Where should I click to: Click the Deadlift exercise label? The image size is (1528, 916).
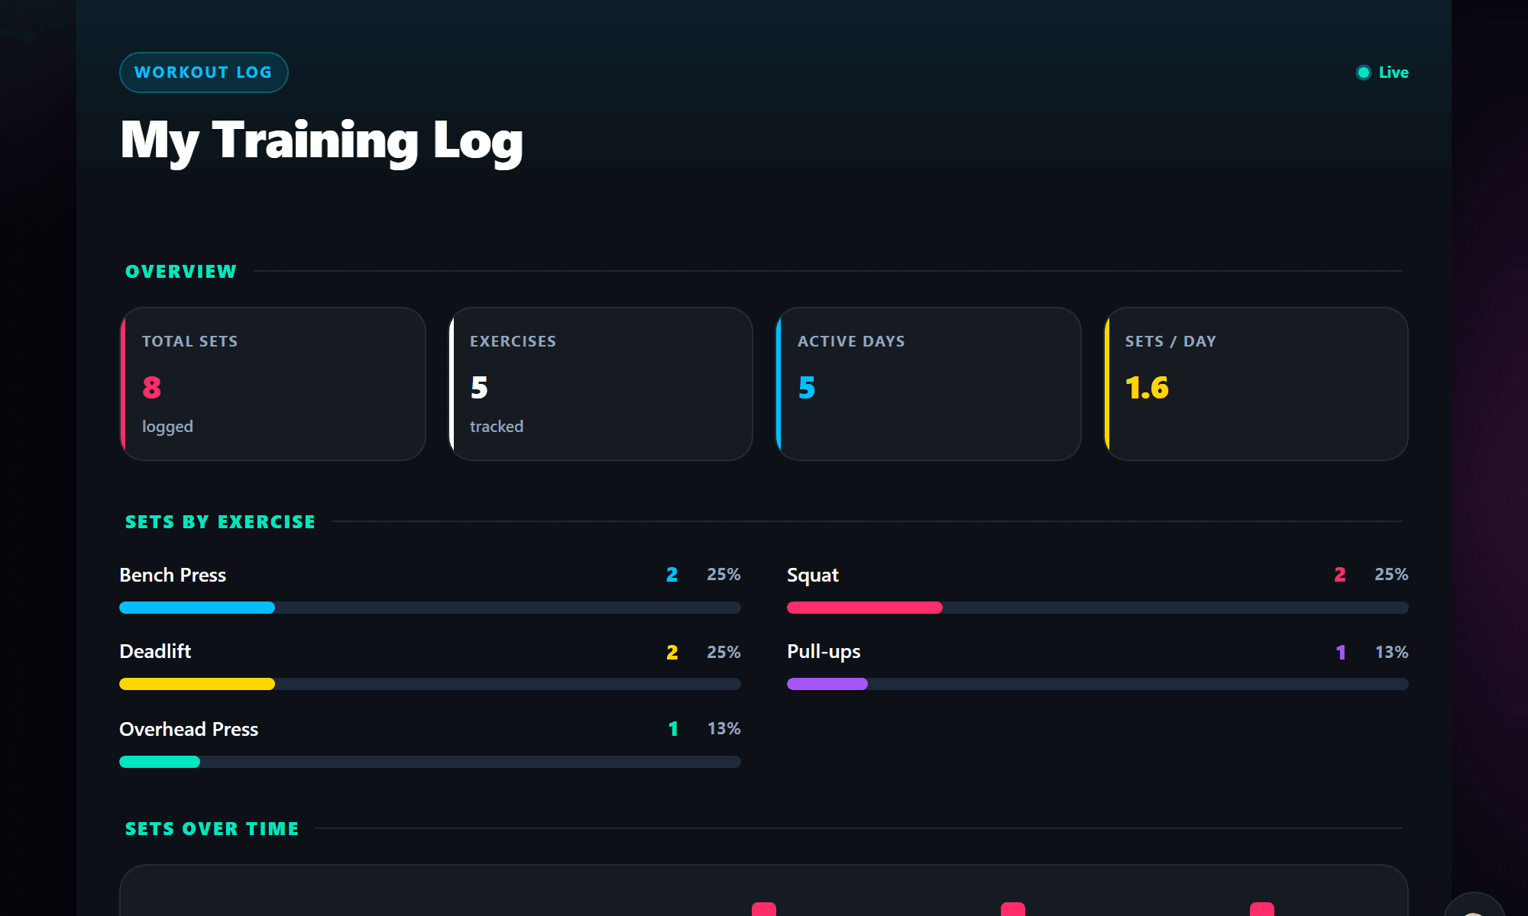tap(155, 651)
